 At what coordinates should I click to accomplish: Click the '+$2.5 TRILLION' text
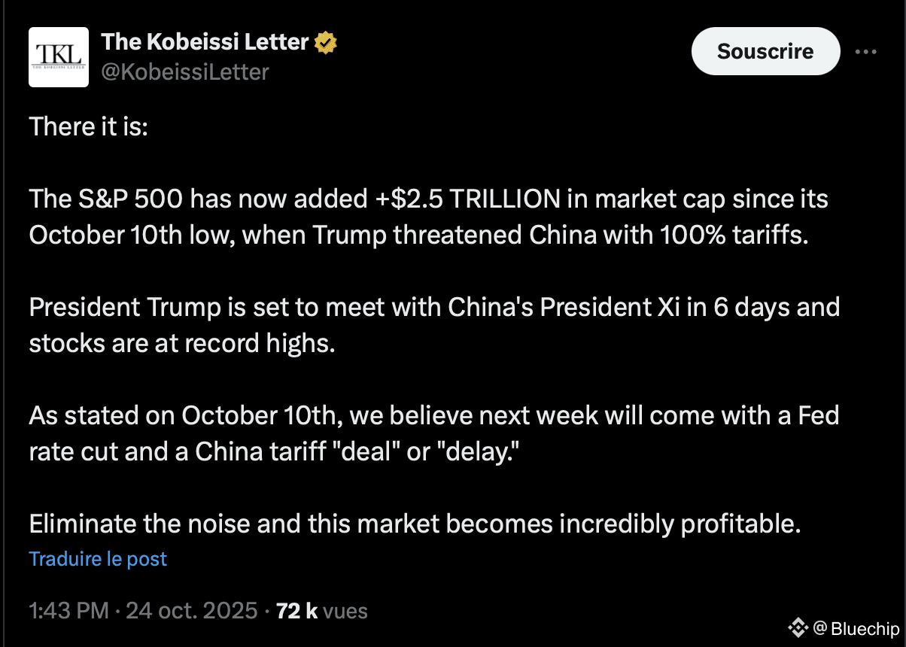point(467,199)
